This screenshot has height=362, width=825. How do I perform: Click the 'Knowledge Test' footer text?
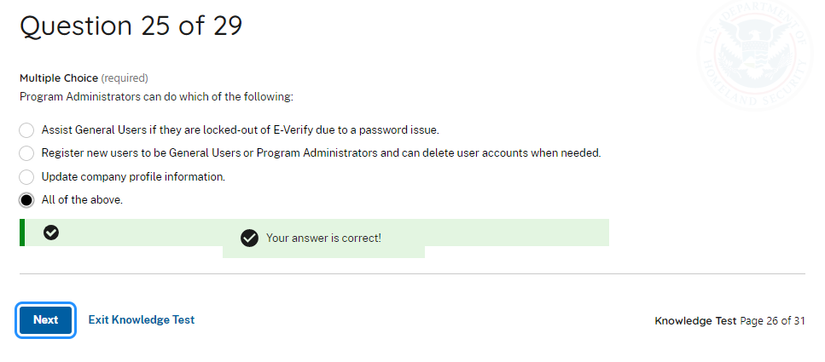(x=695, y=321)
